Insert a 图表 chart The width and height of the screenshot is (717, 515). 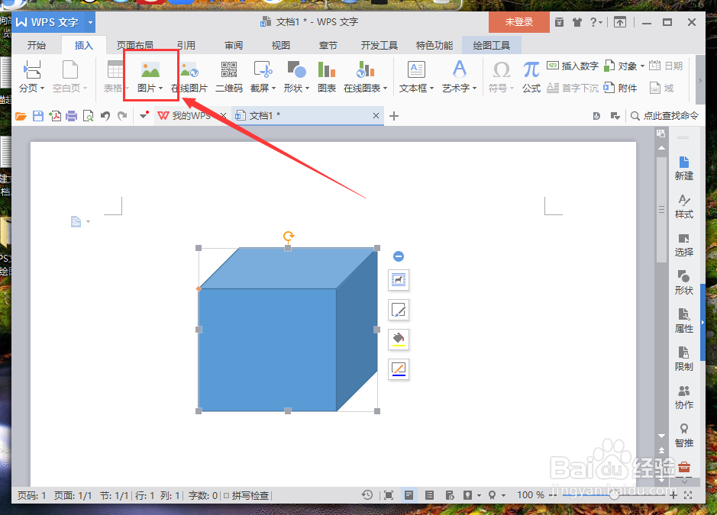[327, 76]
